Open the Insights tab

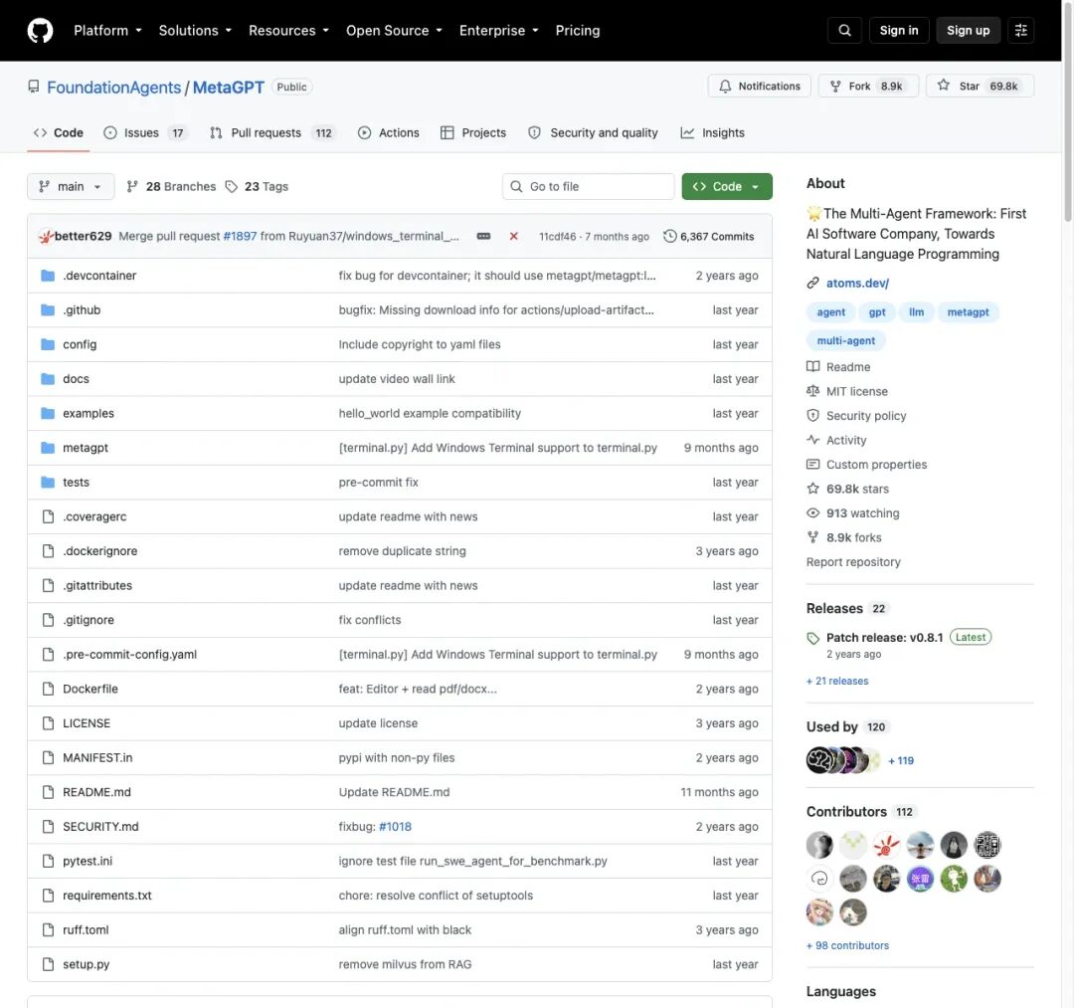click(712, 133)
